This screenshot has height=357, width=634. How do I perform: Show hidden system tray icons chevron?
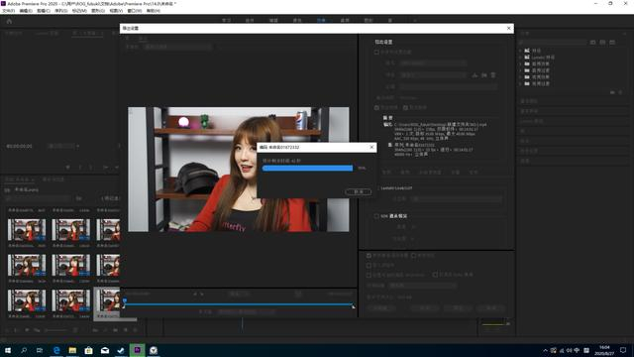(545, 350)
